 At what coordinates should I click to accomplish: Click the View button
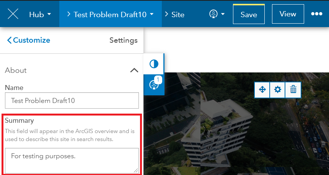pyautogui.click(x=288, y=14)
